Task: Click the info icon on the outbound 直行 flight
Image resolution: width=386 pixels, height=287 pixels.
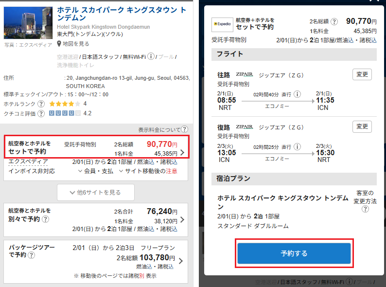Action: click(297, 94)
